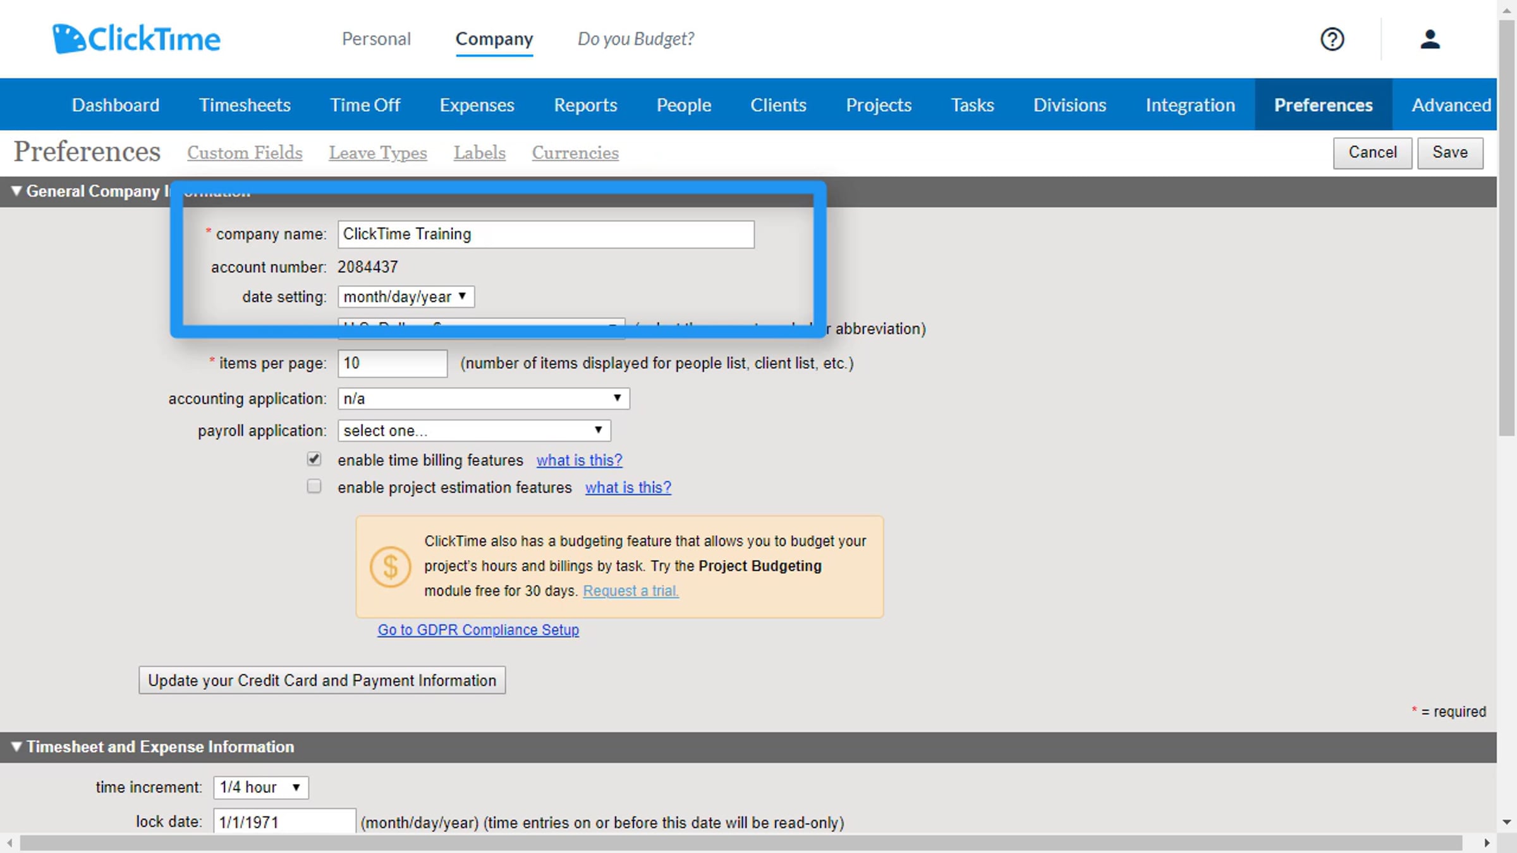This screenshot has width=1517, height=853.
Task: Open the accounting application dropdown
Action: coord(484,398)
